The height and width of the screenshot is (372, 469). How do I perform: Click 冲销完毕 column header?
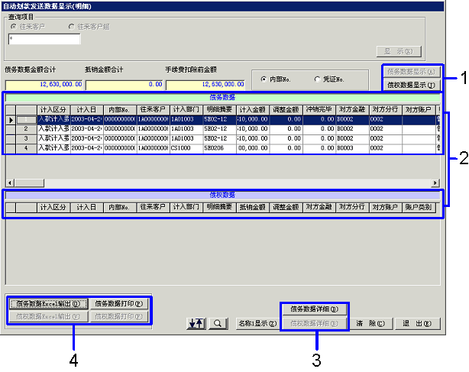pyautogui.click(x=319, y=110)
